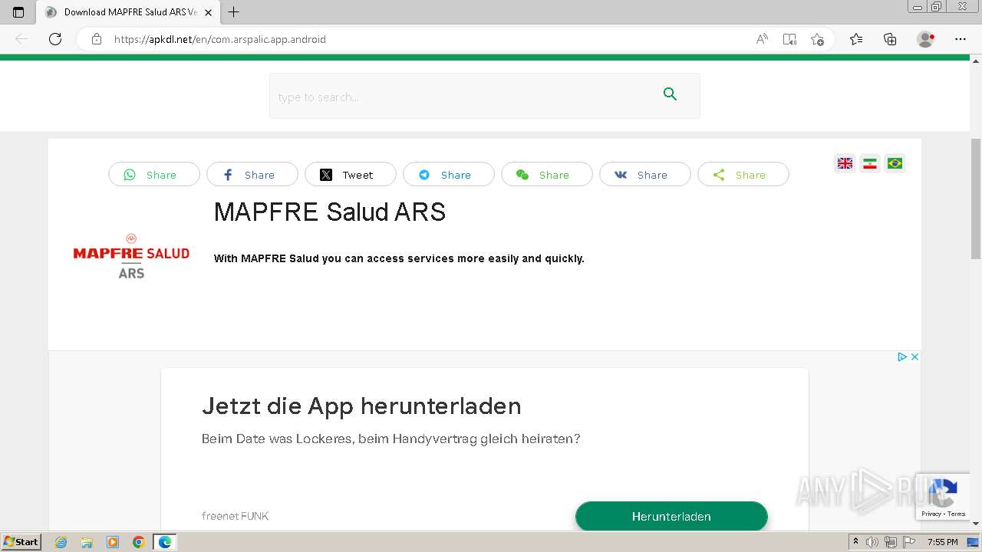Share the page on Facebook
982x552 pixels.
pyautogui.click(x=252, y=175)
